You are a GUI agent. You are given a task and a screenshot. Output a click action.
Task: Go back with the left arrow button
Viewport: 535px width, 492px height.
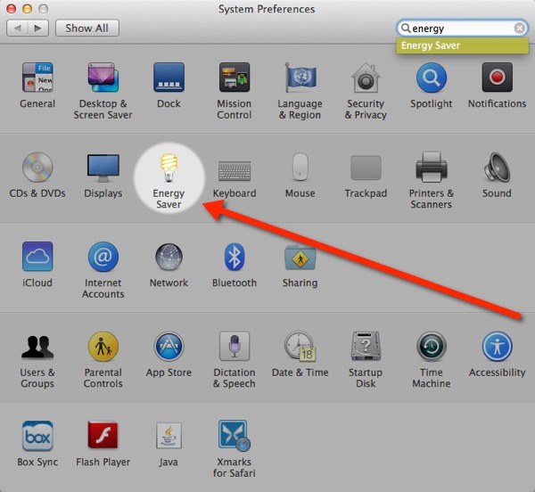18,28
